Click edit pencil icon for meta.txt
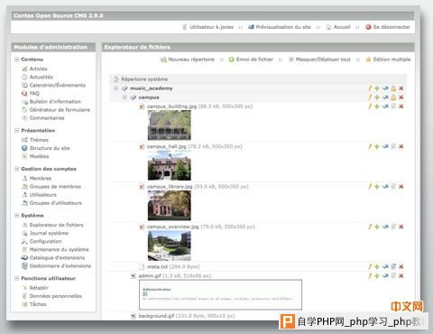The width and height of the screenshot is (433, 334). click(370, 266)
